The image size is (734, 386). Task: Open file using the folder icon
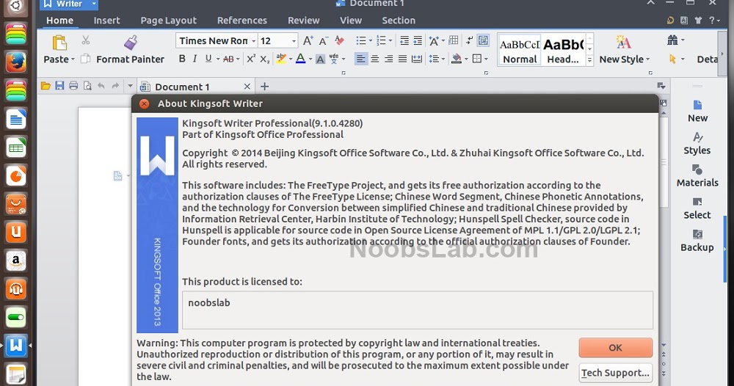(46, 86)
